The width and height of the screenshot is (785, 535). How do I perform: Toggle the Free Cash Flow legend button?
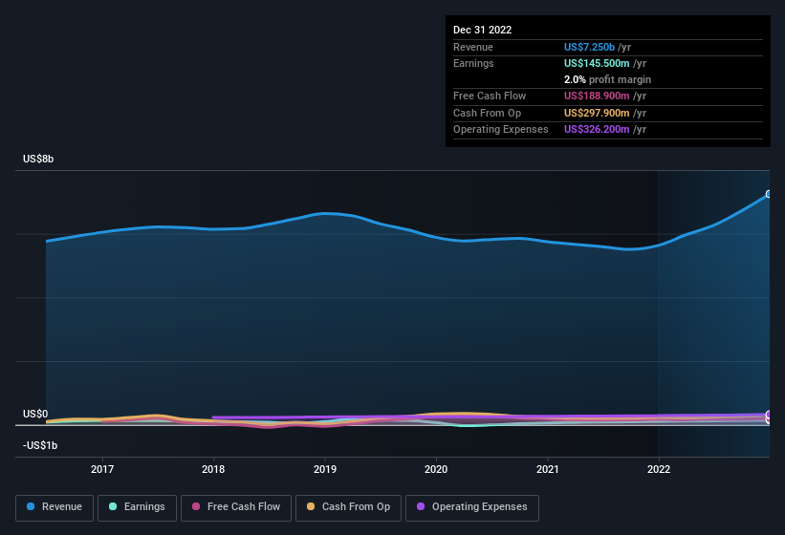[236, 508]
